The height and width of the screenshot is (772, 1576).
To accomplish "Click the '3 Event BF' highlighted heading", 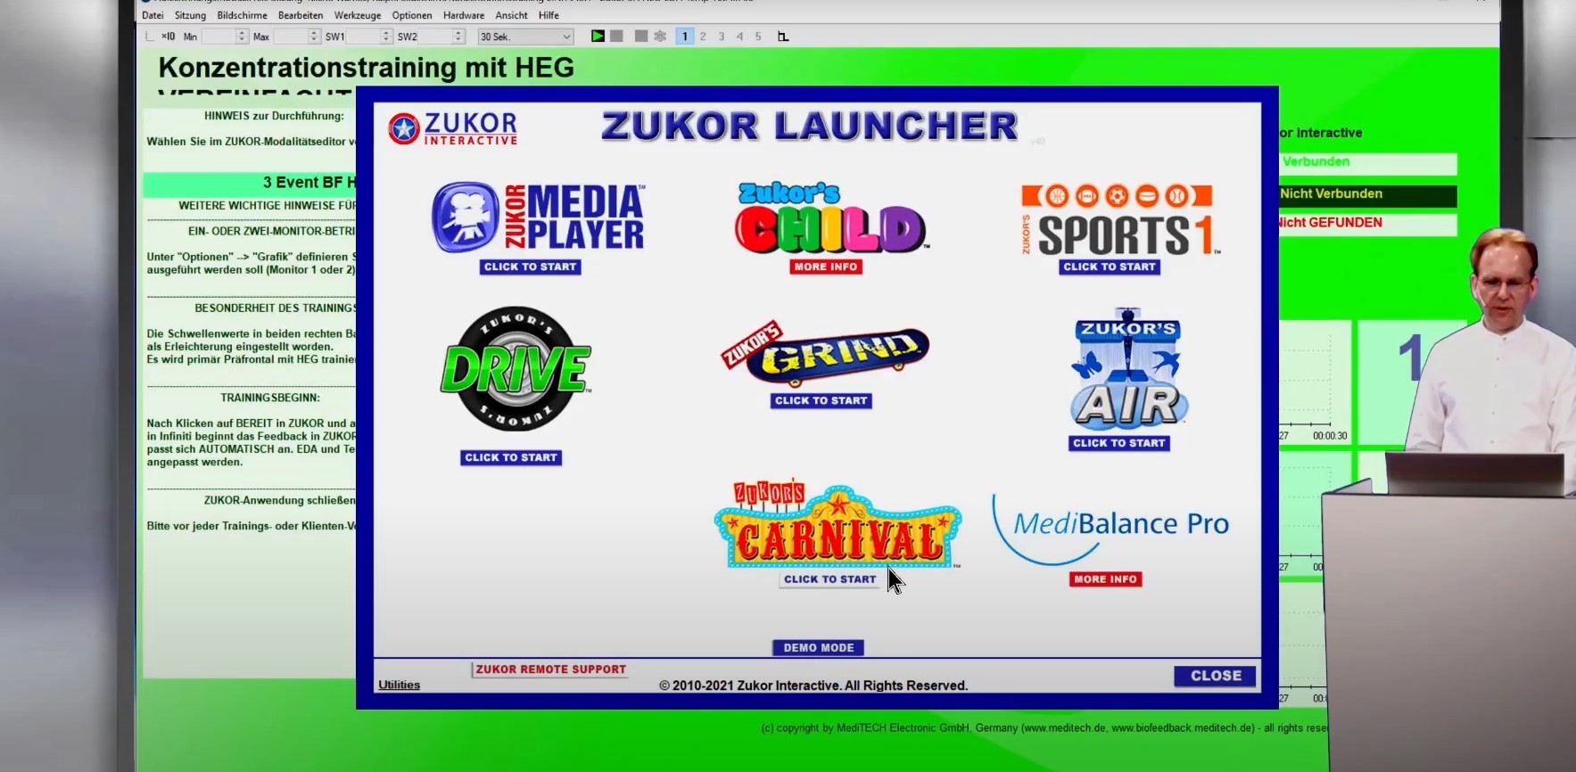I will click(x=250, y=183).
